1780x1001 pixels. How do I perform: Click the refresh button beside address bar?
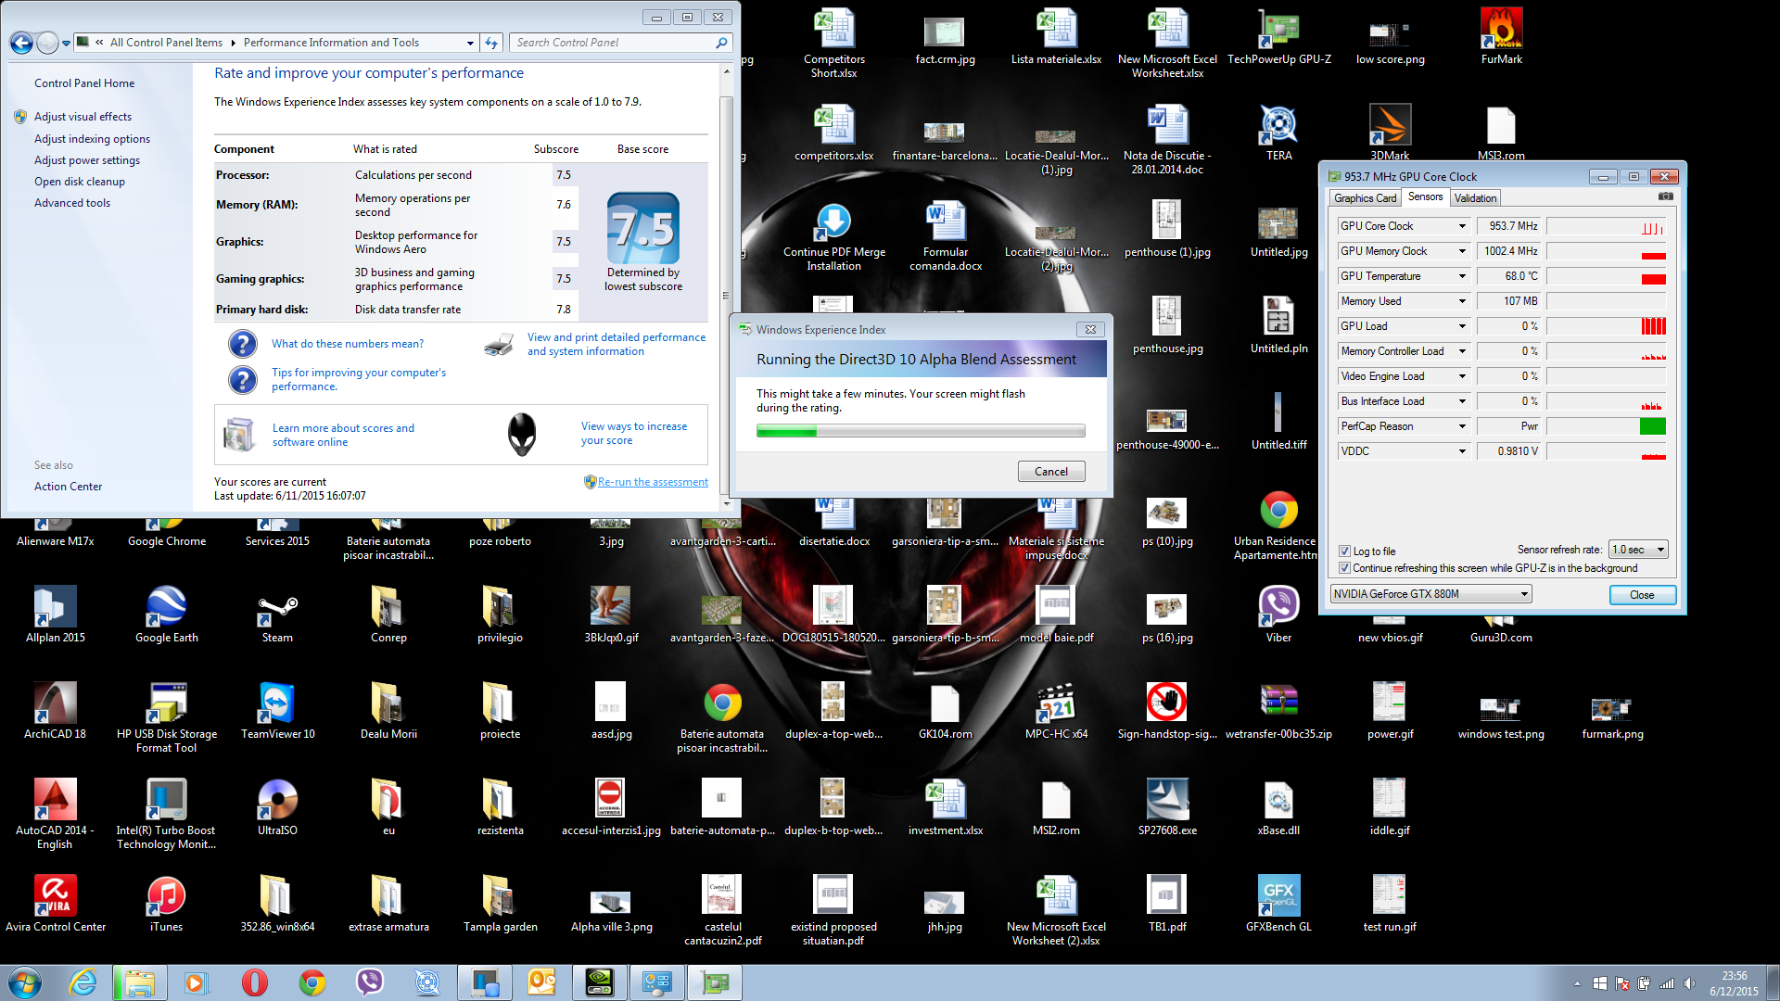pos(491,43)
